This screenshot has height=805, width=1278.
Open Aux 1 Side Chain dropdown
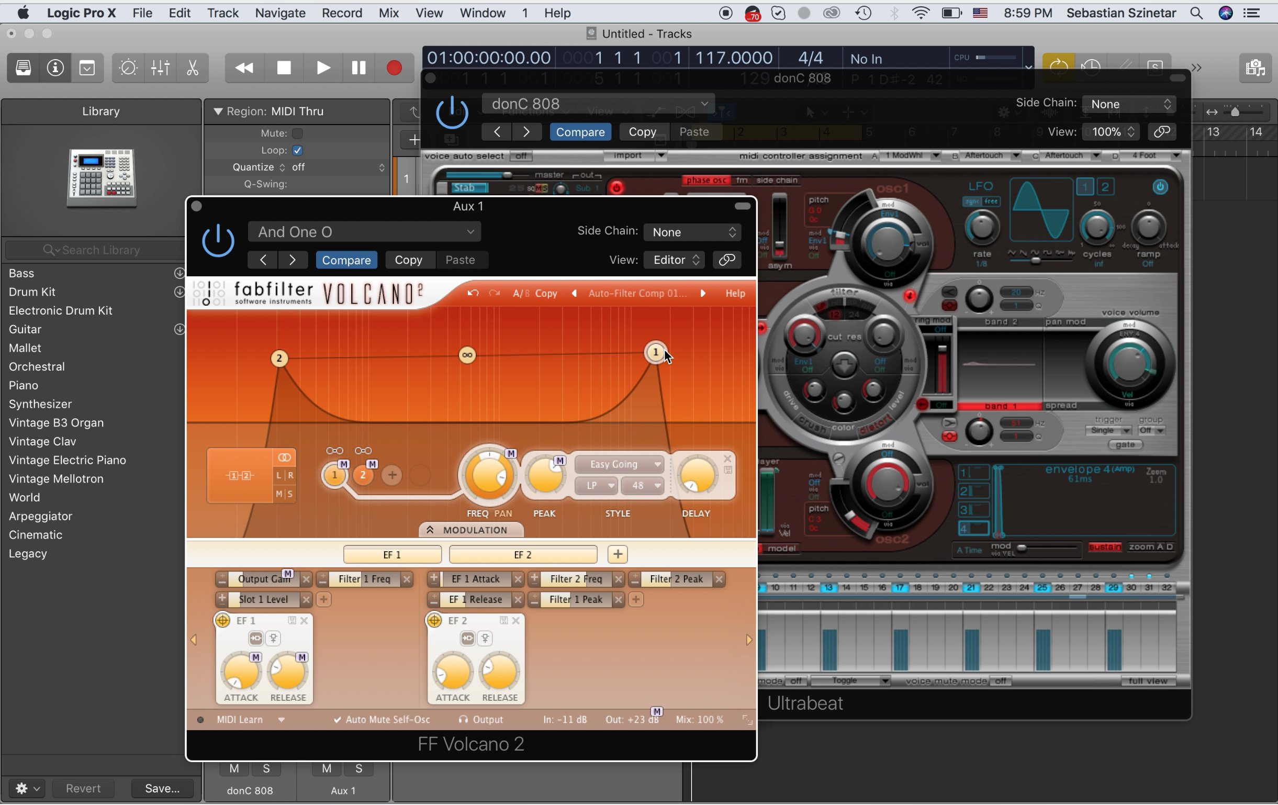pyautogui.click(x=692, y=232)
